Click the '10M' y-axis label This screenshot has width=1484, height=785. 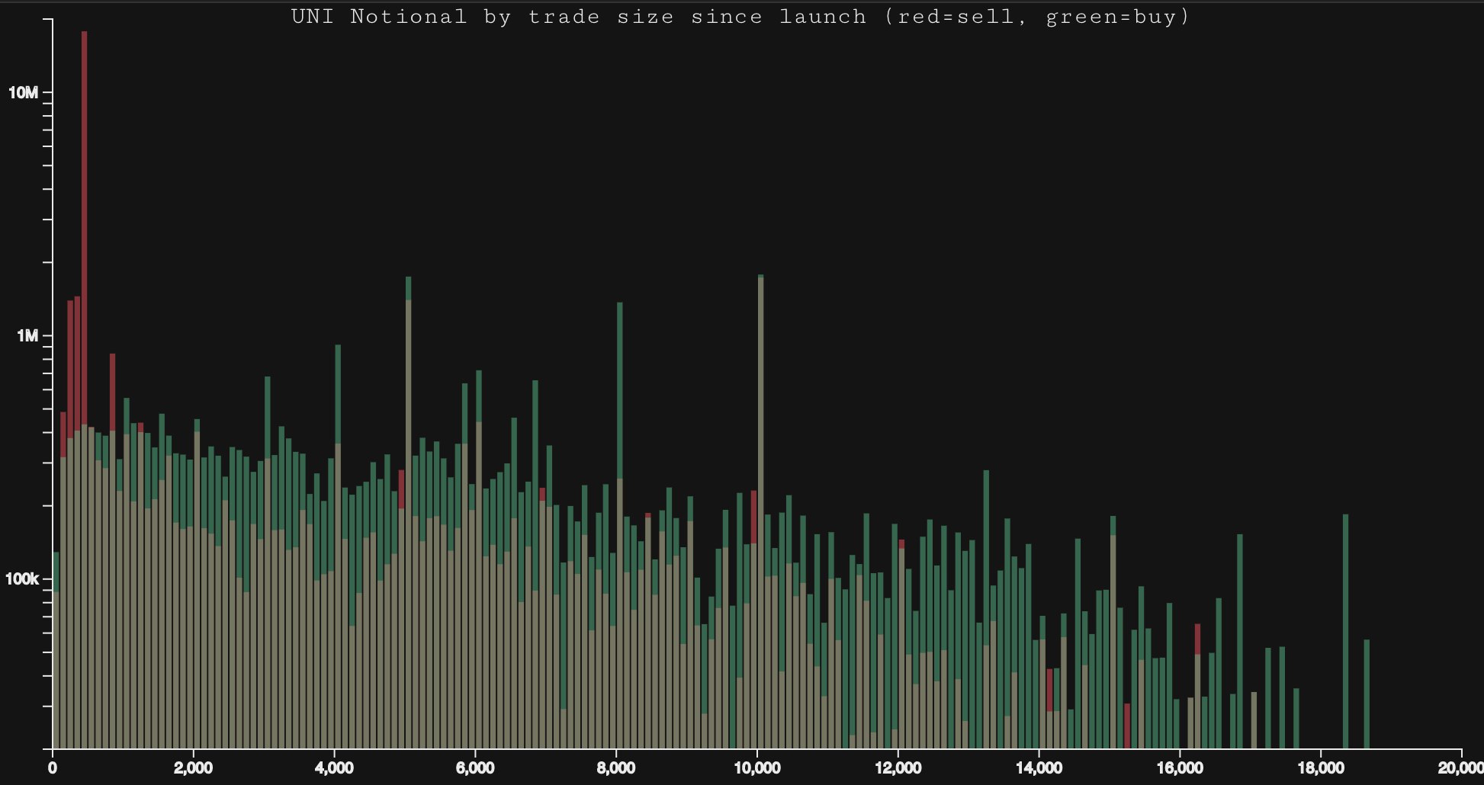pos(23,93)
